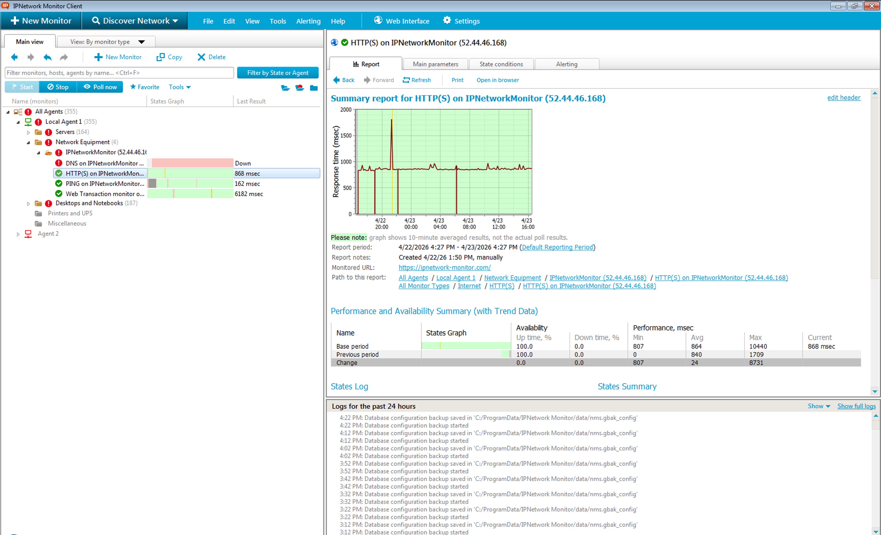Expand Desktops and Notebooks folder
This screenshot has height=535, width=881.
pyautogui.click(x=28, y=204)
